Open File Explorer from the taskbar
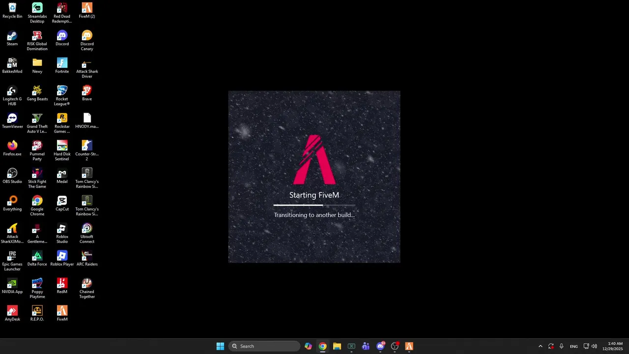 point(337,346)
